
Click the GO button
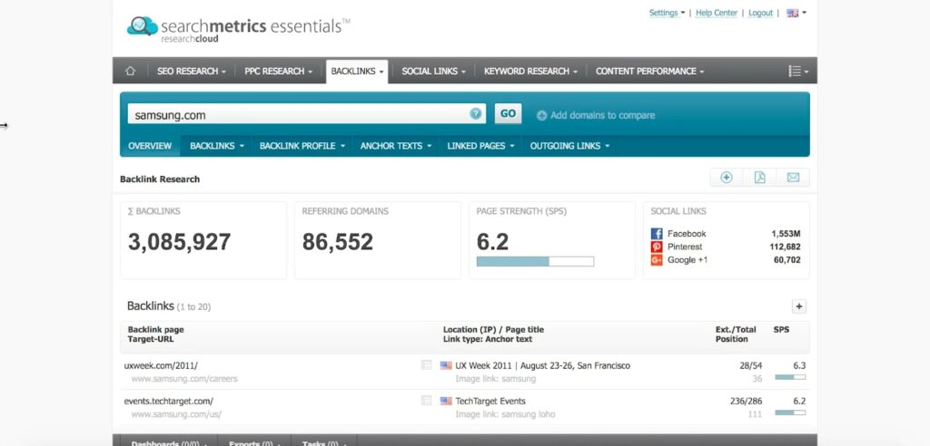[x=509, y=113]
